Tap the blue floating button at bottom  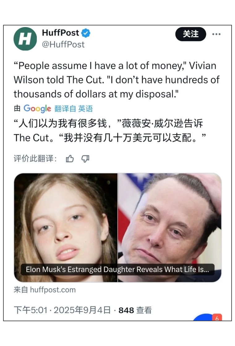click(x=203, y=317)
